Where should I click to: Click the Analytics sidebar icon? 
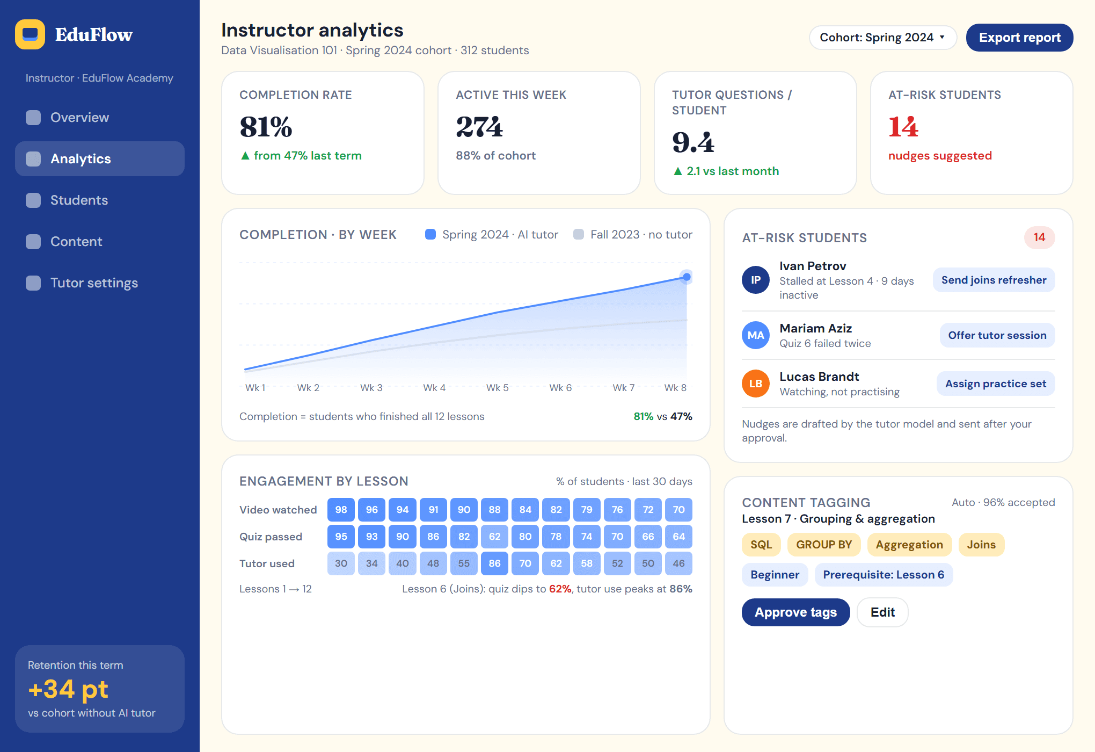tap(33, 159)
